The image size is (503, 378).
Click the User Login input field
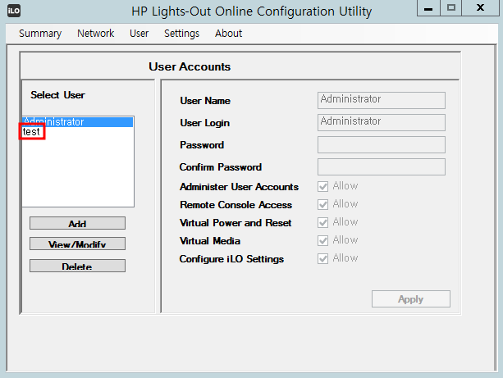pos(382,122)
